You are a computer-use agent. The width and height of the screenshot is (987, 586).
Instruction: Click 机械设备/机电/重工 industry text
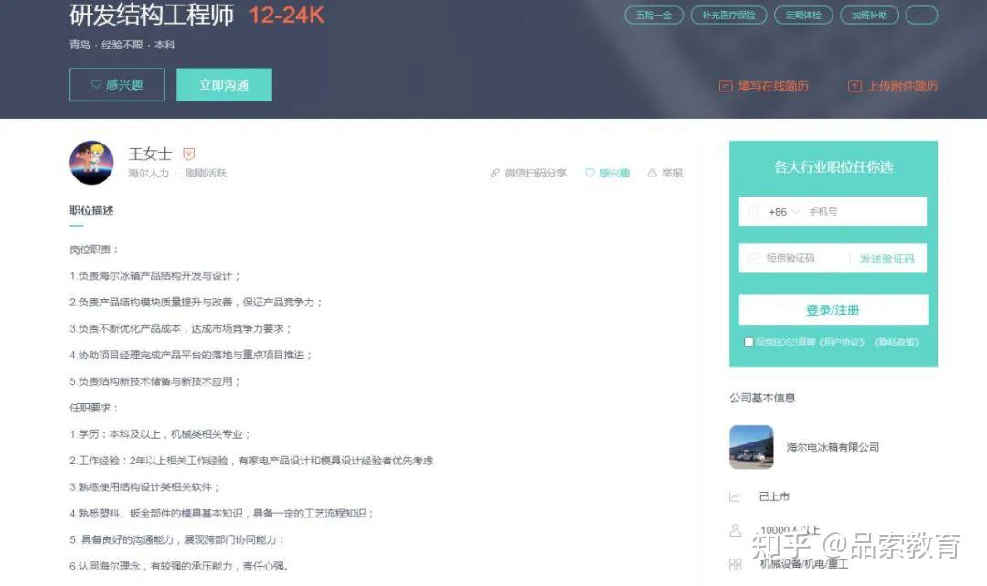tap(804, 564)
